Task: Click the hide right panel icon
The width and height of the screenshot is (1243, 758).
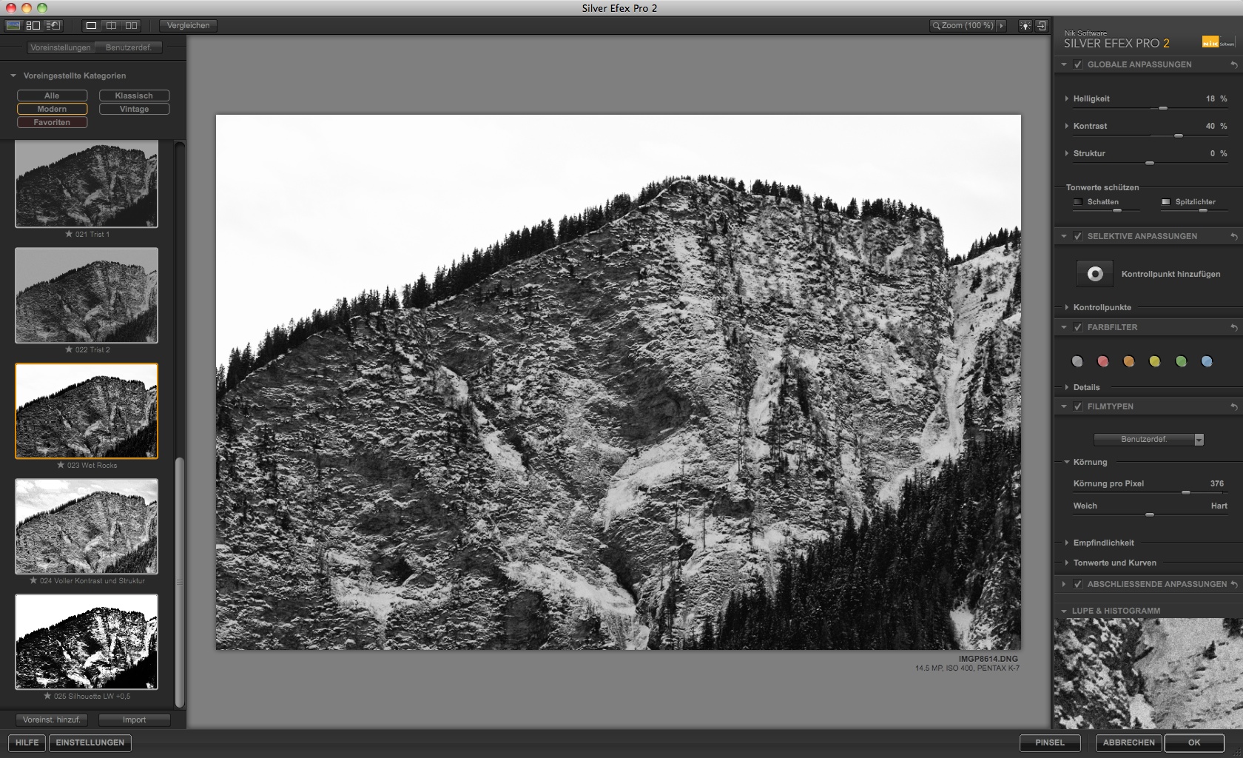Action: 1041,25
